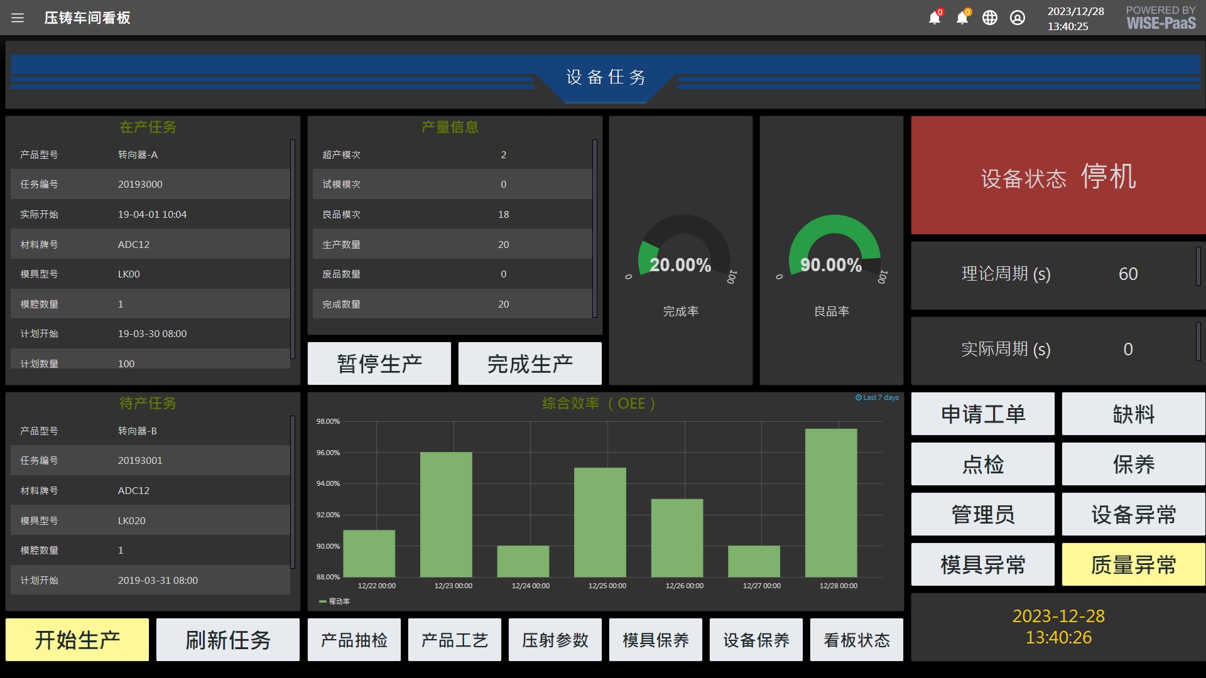
Task: Report 设备异常 status
Action: point(1134,514)
